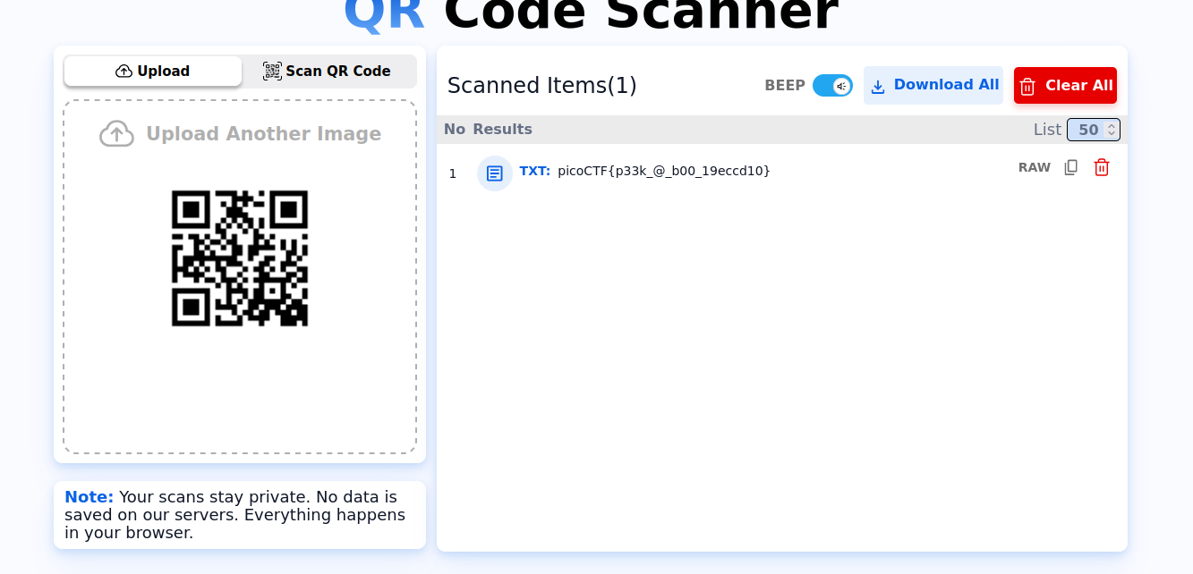Toggle the BEEP sound switch
Viewport: 1193px width, 574px height.
(x=832, y=86)
